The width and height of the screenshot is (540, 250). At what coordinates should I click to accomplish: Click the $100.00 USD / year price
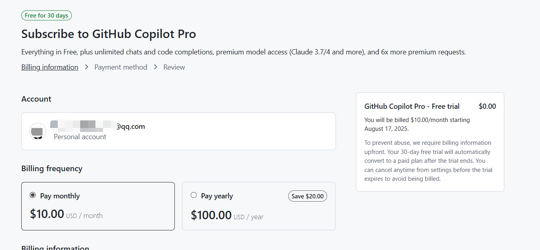point(227,216)
